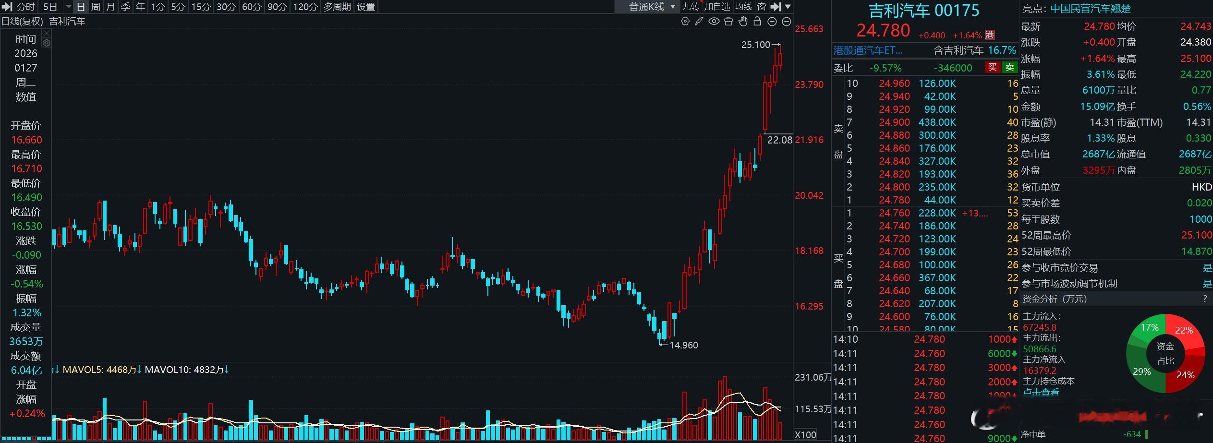
Task: Select the 月 monthly K-line period
Action: coord(110,7)
